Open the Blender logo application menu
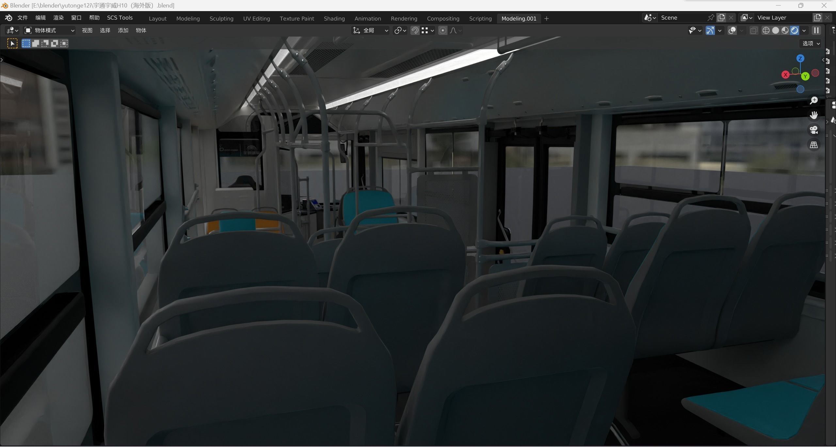This screenshot has height=447, width=836. tap(8, 18)
